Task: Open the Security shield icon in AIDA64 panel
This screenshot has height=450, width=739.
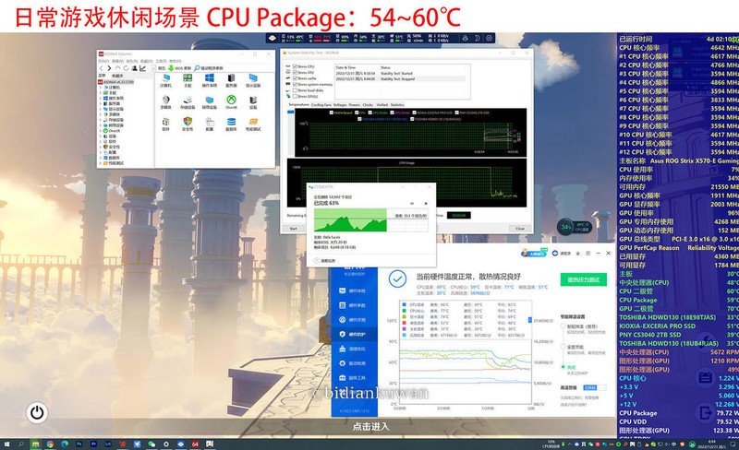Action: (x=188, y=122)
